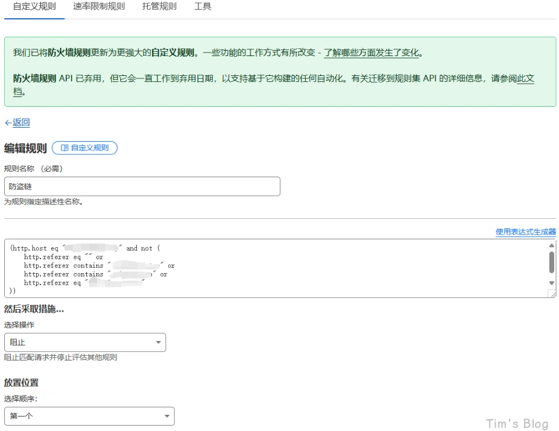This screenshot has height=431, width=559.
Task: Open the 了解哪些方面发生了变化 link
Action: 371,53
